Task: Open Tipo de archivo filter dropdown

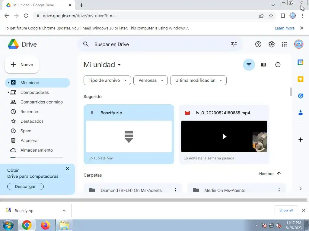Action: tap(107, 80)
